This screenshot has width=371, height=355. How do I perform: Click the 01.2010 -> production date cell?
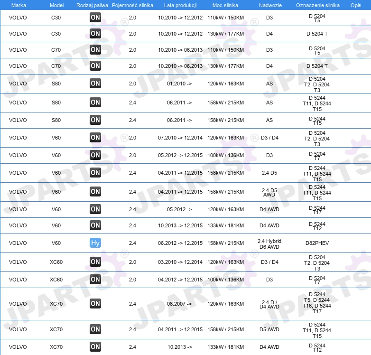click(x=179, y=84)
